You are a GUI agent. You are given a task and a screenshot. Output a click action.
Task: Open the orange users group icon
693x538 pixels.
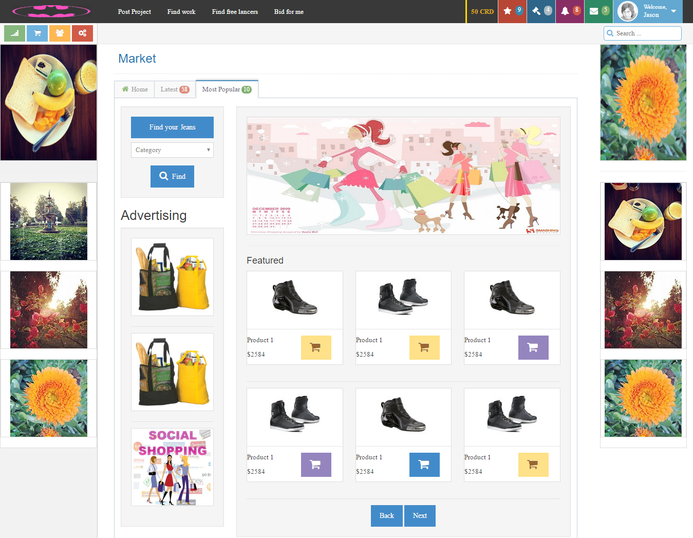pyautogui.click(x=60, y=33)
